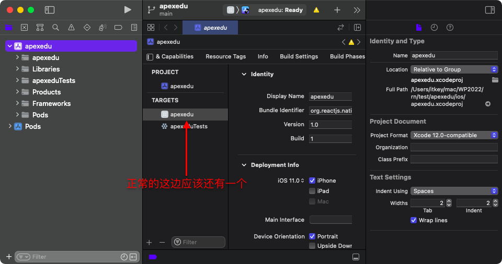Hide the project and targets list
Viewport: 502px width, 264px height.
coord(150,57)
